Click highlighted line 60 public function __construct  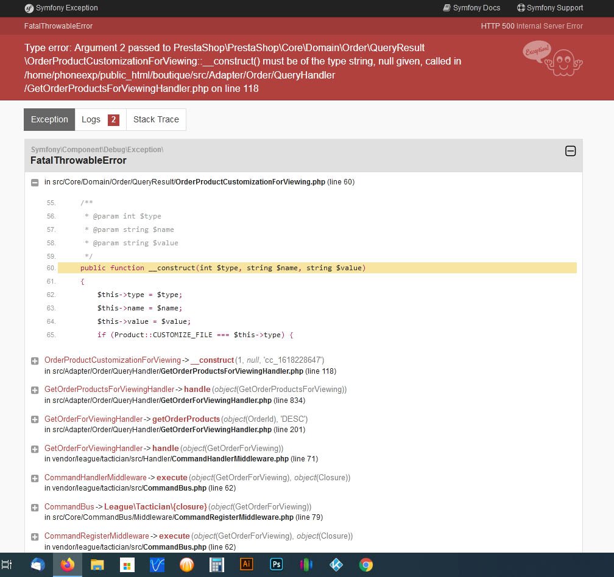[x=317, y=268]
